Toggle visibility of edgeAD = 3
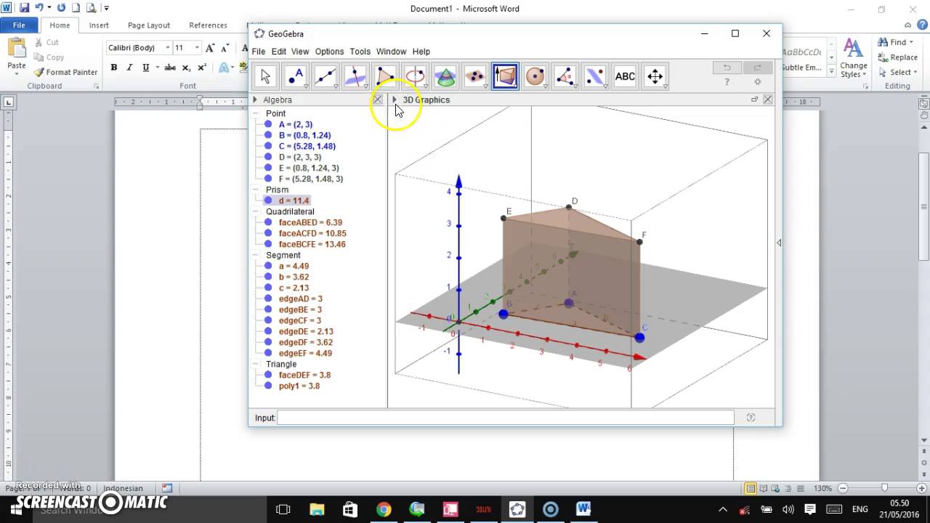The width and height of the screenshot is (930, 523). 269,299
